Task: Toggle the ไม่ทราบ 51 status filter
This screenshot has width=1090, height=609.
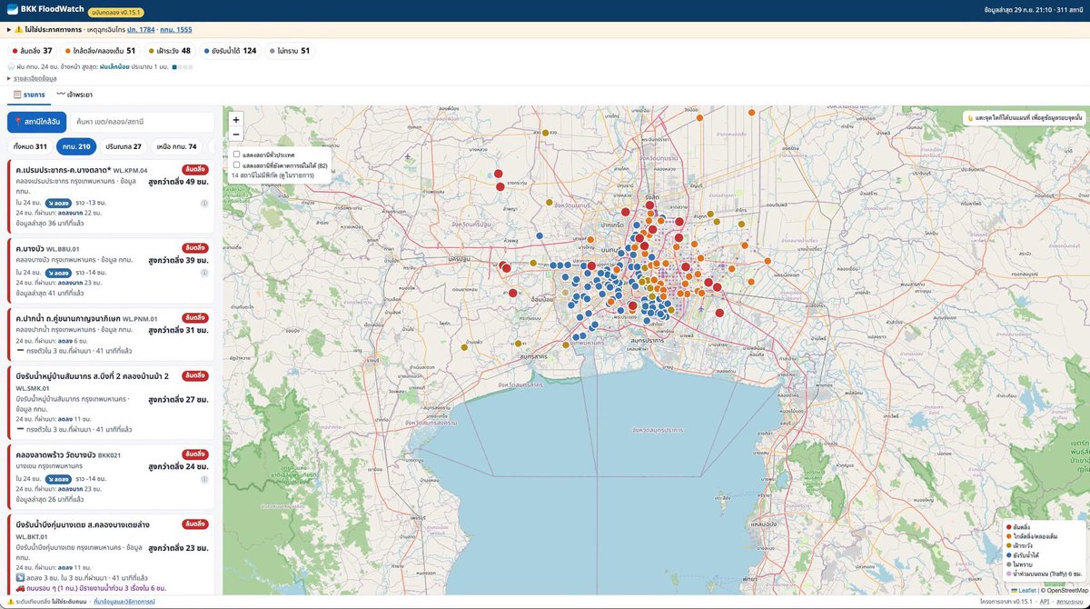Action: [x=290, y=51]
